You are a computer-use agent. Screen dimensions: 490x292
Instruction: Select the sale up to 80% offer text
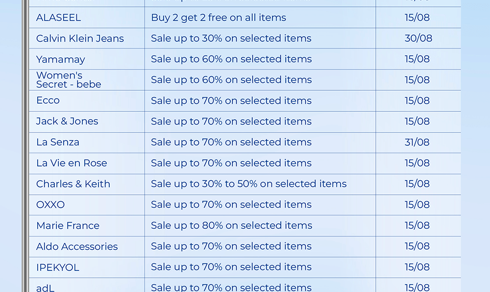231,226
